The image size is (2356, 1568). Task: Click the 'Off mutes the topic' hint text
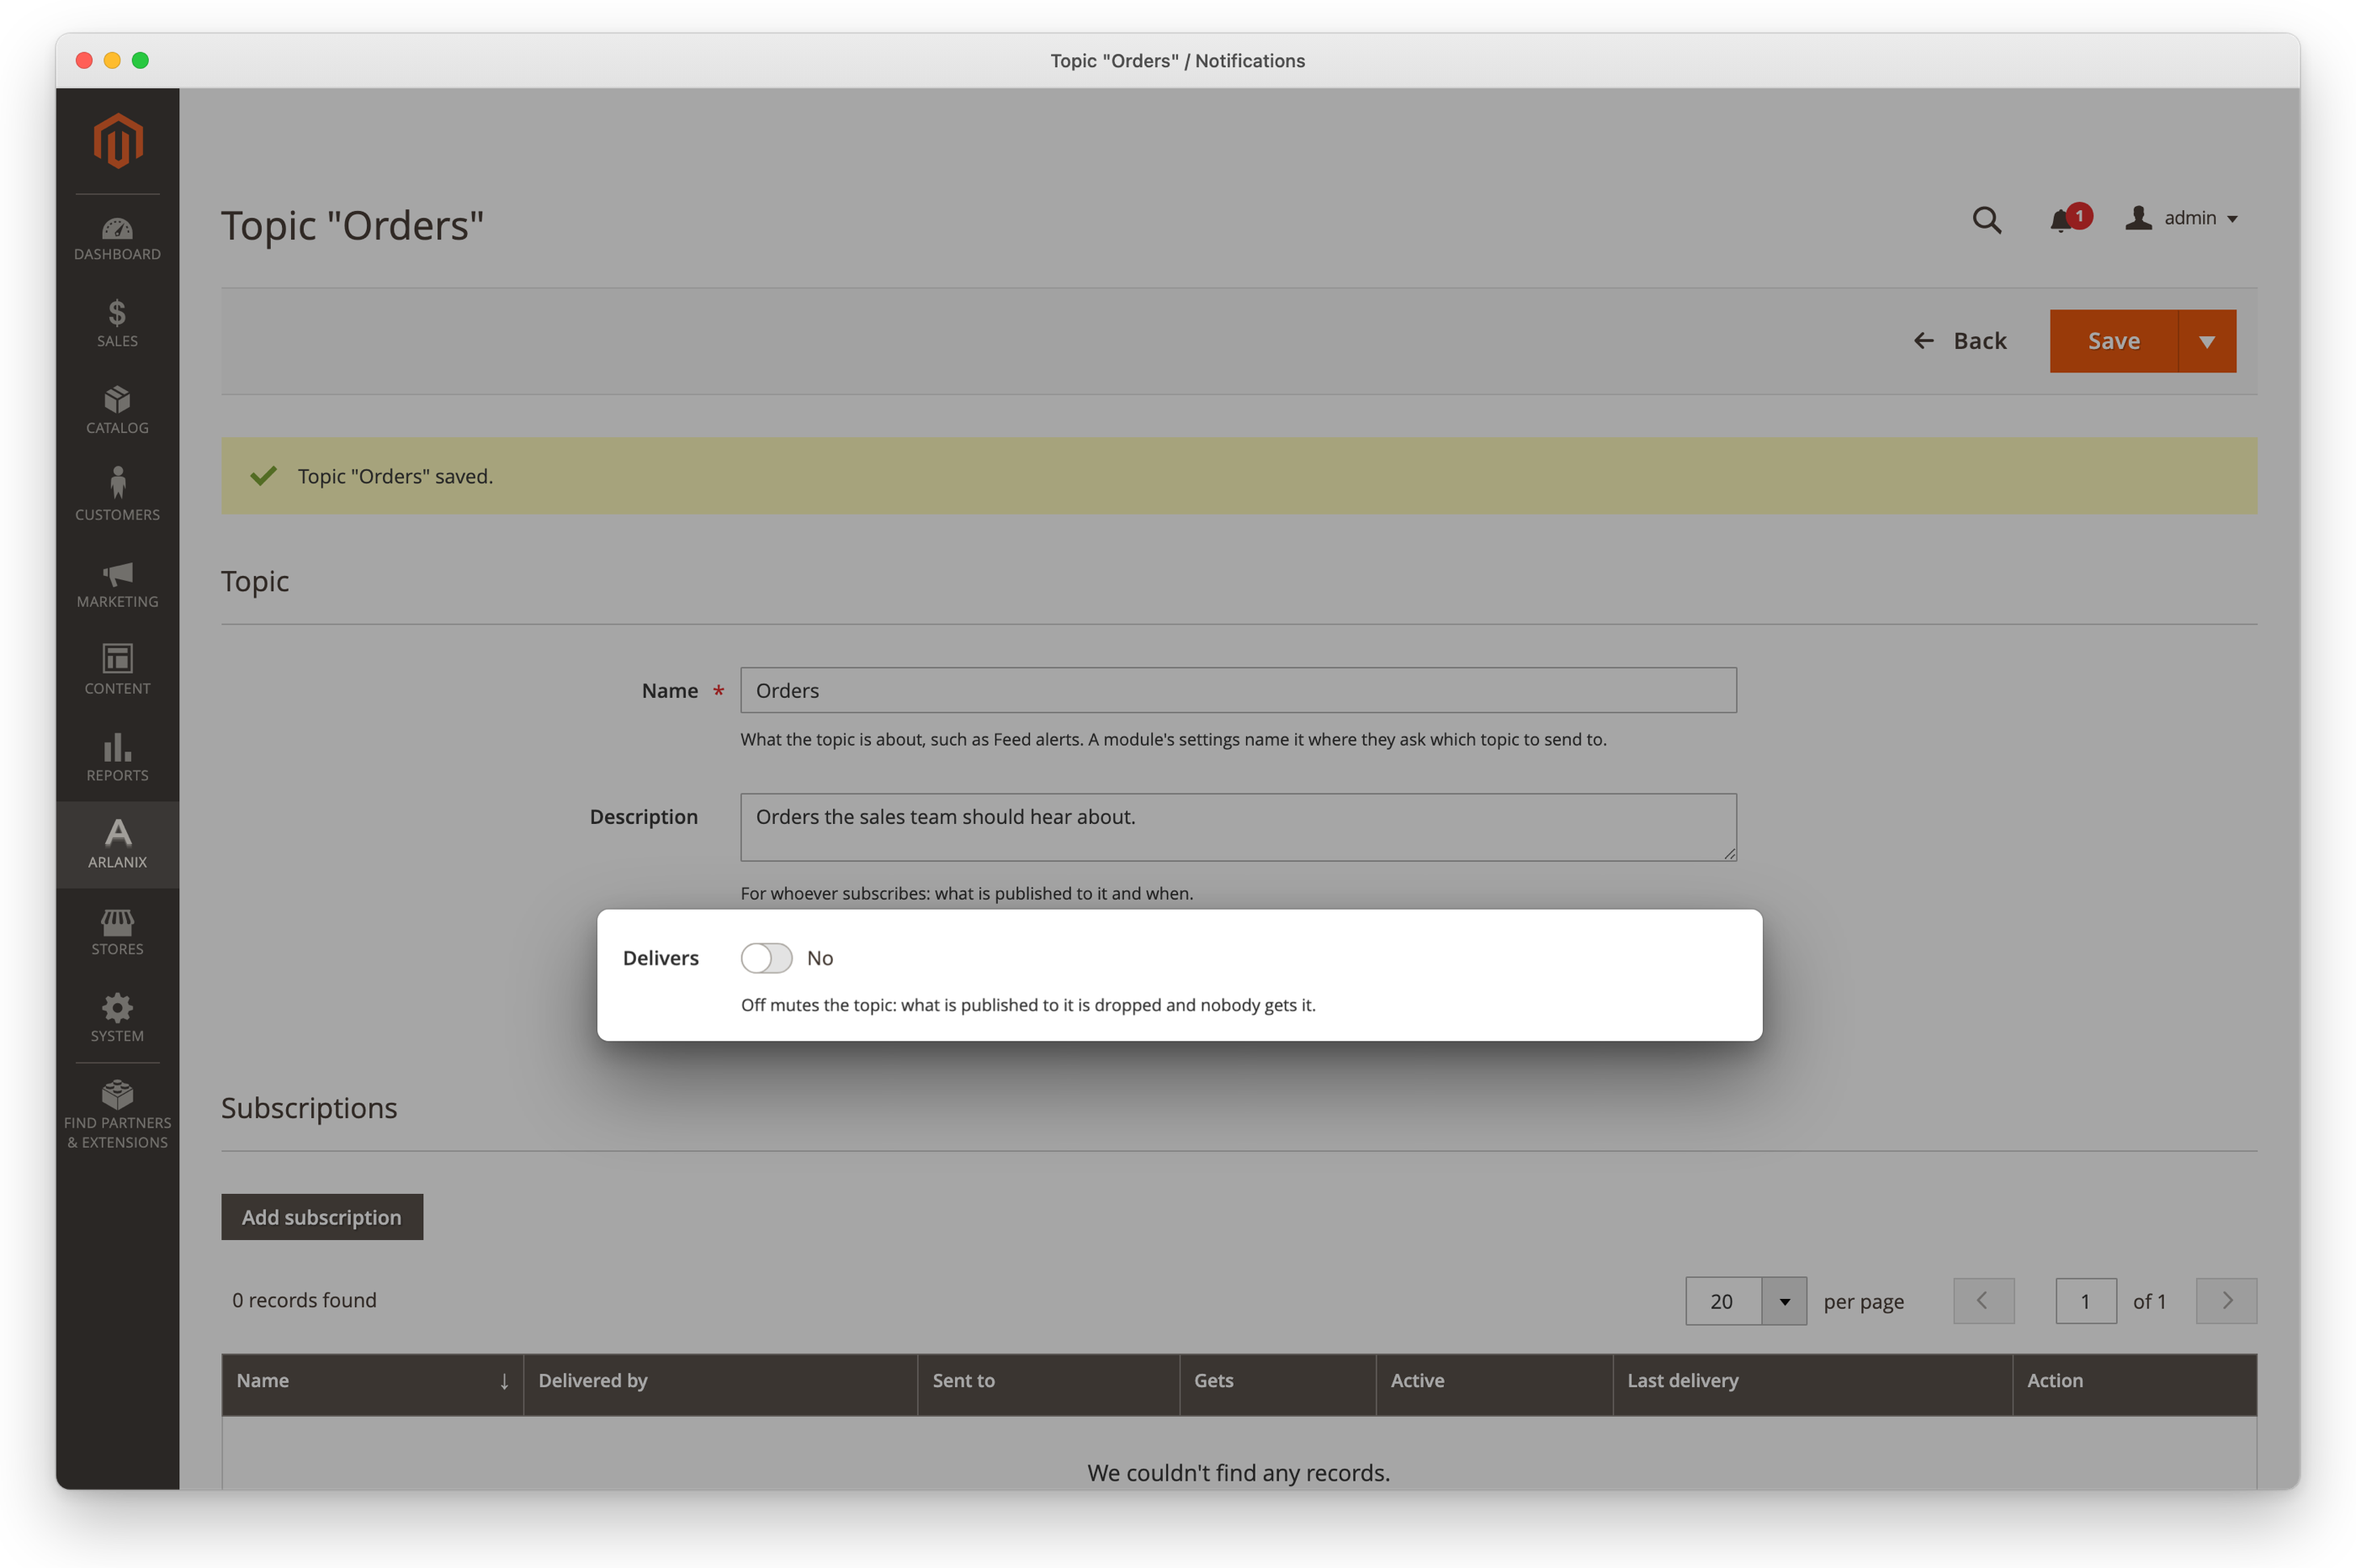click(1028, 1005)
